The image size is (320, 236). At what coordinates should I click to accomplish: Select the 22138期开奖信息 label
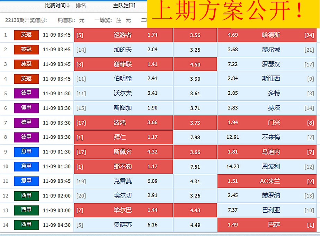(x=26, y=20)
